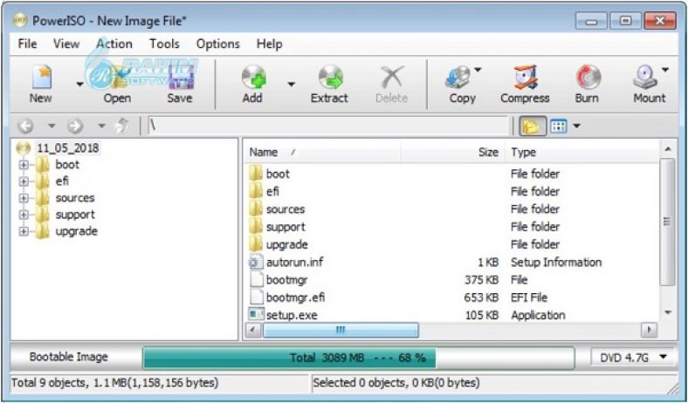688x403 pixels.
Task: Sort by the Type column header
Action: coord(582,153)
